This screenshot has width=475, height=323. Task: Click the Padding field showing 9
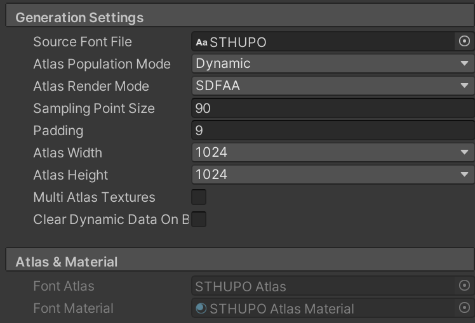pyautogui.click(x=333, y=130)
